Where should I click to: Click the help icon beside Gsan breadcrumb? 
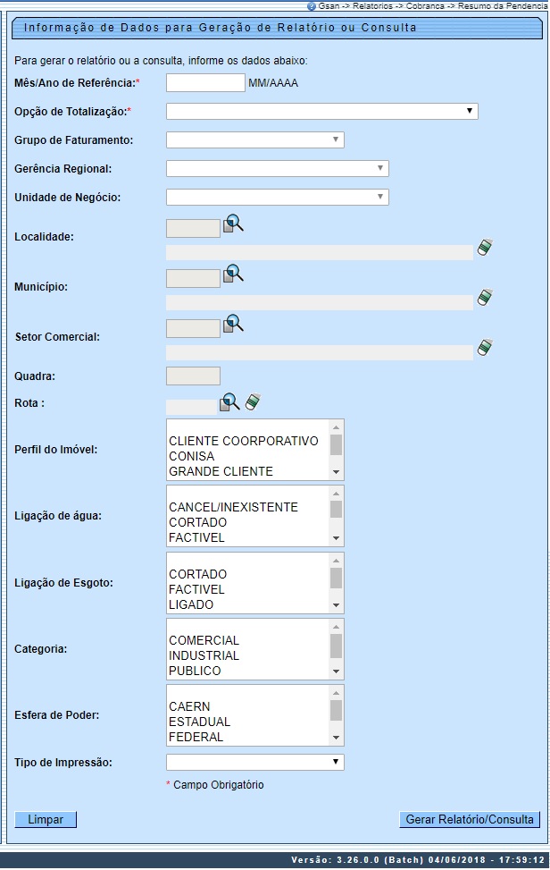tap(312, 5)
